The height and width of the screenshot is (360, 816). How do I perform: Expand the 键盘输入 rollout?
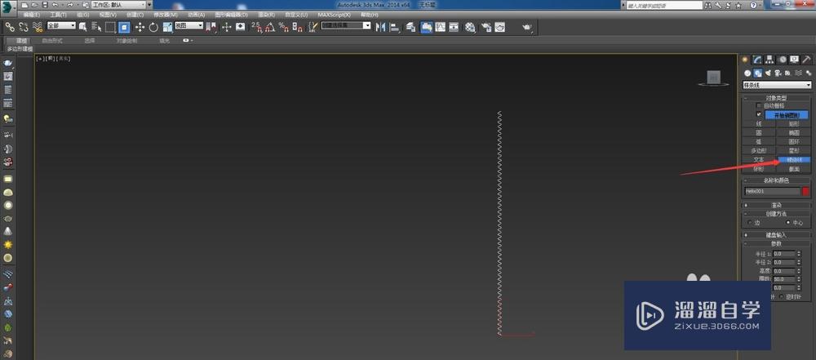click(777, 235)
